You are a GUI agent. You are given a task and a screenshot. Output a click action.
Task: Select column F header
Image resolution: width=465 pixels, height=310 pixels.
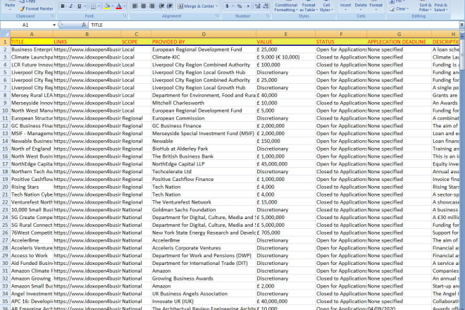click(341, 34)
